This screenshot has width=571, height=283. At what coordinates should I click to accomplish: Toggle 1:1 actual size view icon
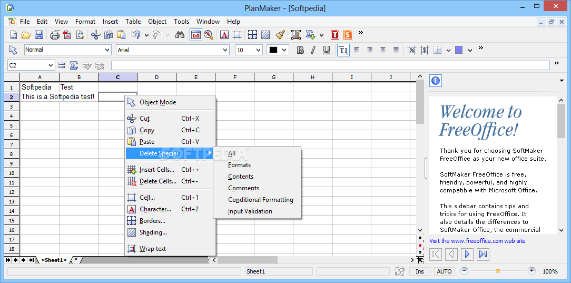coord(196,35)
